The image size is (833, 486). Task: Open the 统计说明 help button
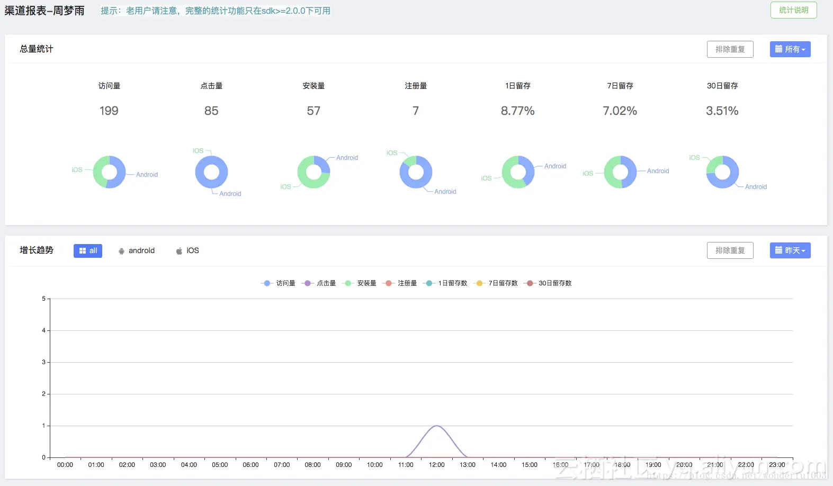click(x=793, y=10)
